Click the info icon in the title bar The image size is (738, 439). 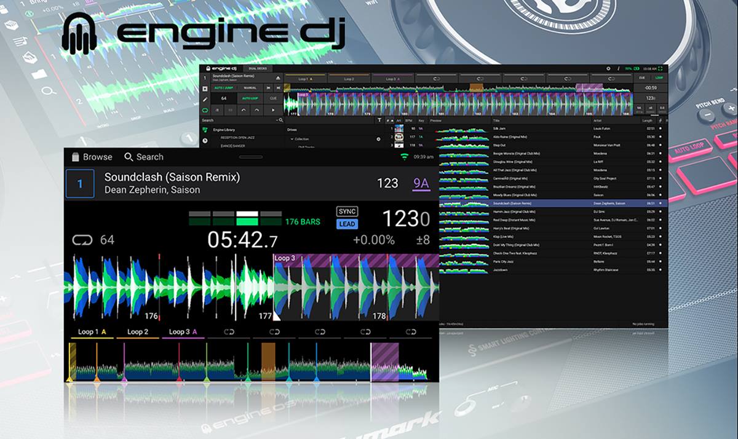click(x=618, y=68)
